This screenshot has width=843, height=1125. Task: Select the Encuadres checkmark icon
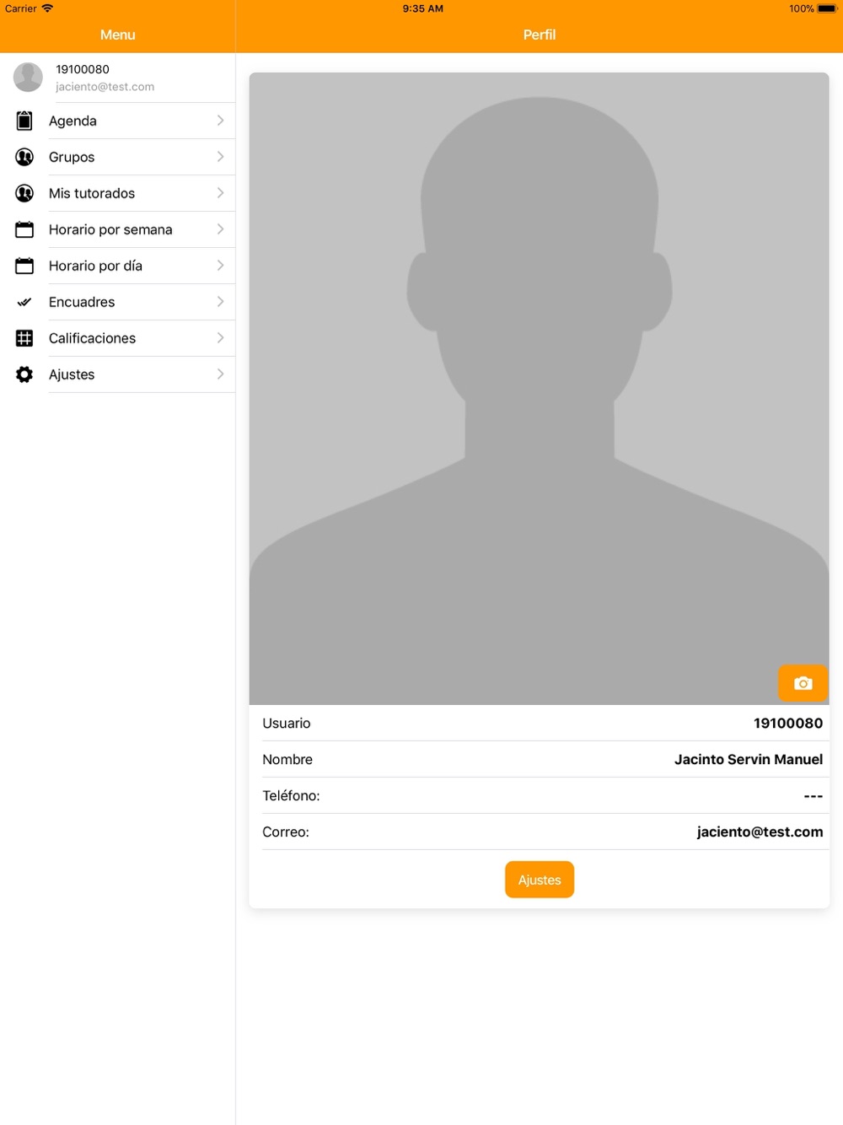click(x=24, y=302)
